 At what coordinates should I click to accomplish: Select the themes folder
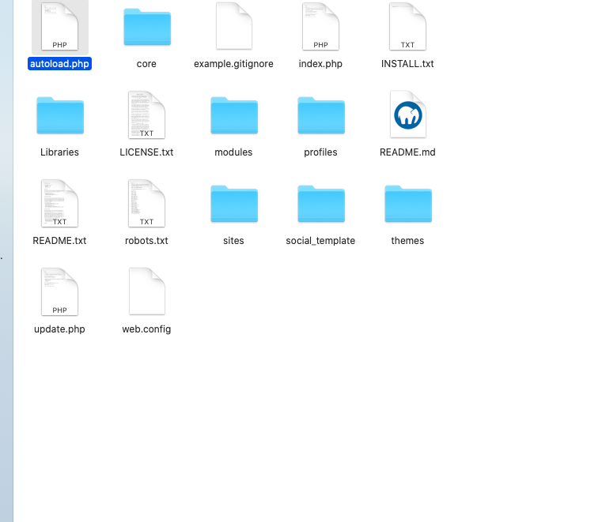407,205
